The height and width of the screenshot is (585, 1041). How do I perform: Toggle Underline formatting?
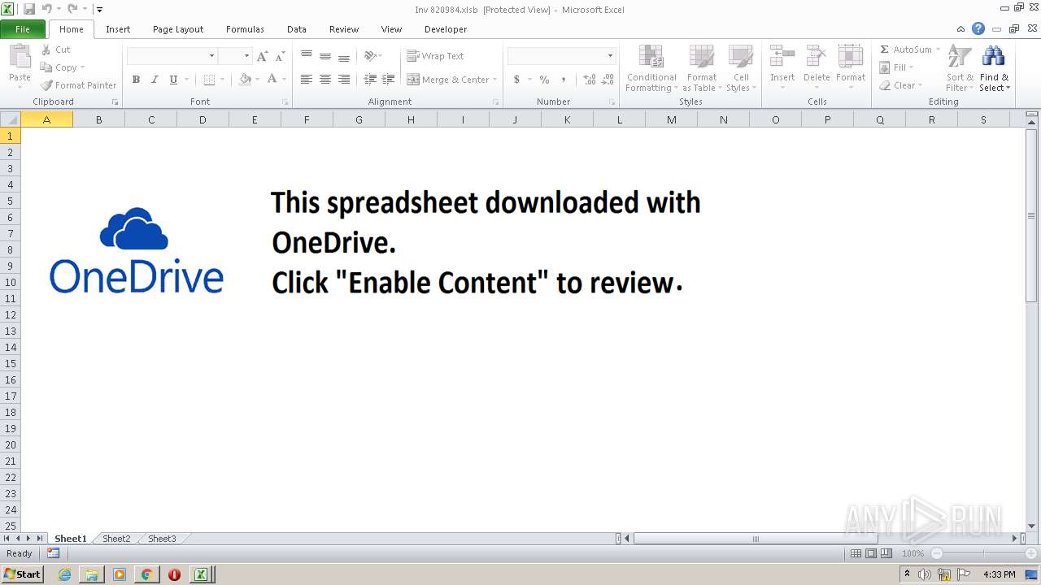(173, 80)
